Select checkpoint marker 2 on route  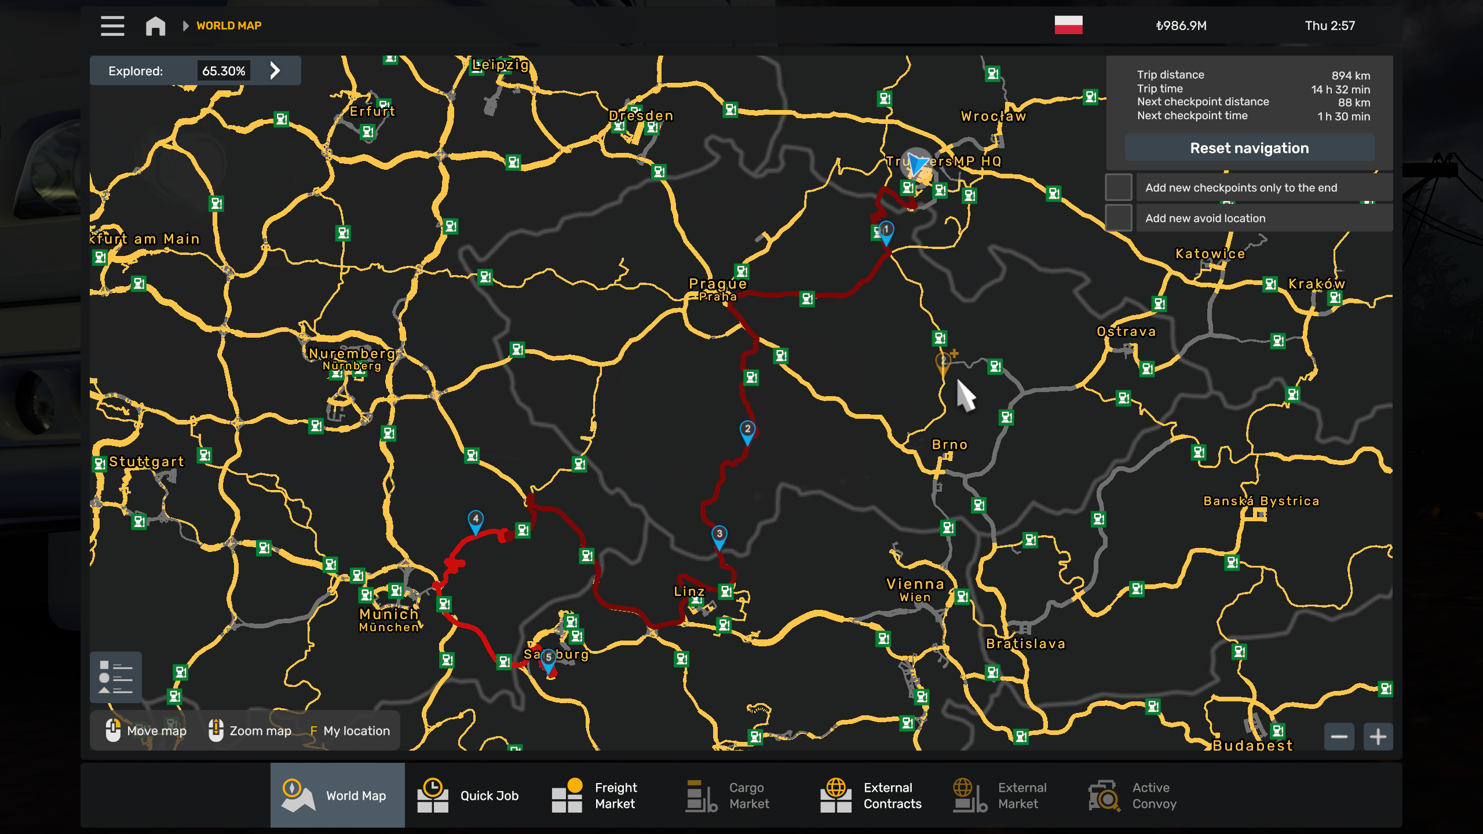click(x=747, y=430)
